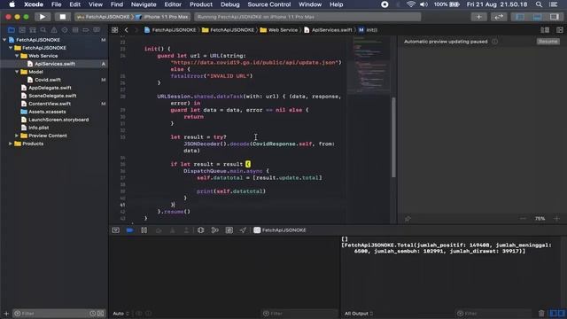
Task: Show the Find navigator magnifier icon
Action: (43, 30)
